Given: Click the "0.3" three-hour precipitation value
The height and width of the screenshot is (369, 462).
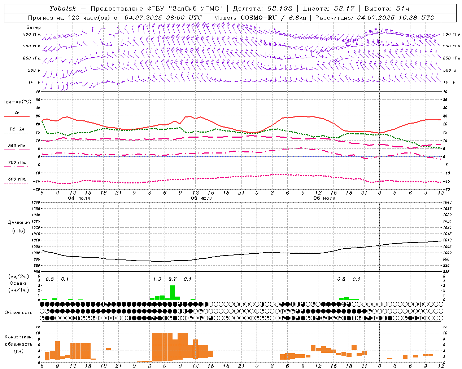Looking at the screenshot, I should (x=50, y=279).
